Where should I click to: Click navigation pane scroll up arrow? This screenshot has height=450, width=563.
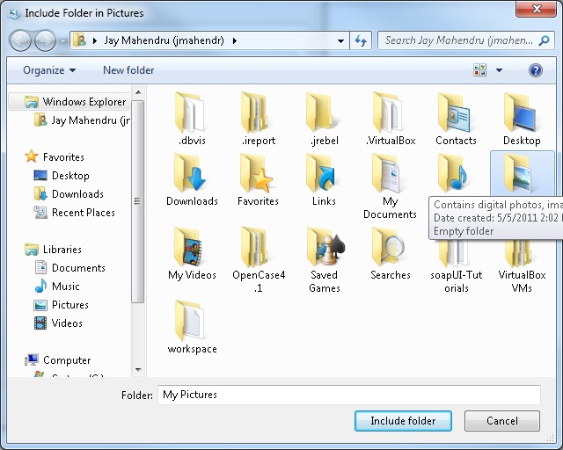tap(138, 92)
